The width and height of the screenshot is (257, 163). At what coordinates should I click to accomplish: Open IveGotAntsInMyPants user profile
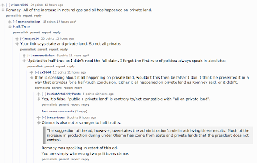coord(64,94)
